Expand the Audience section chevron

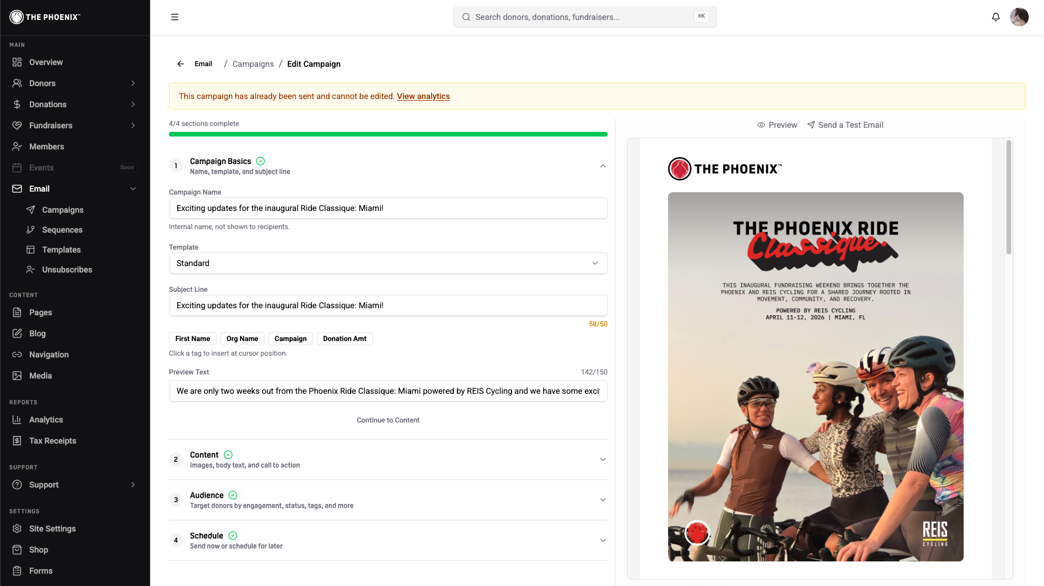tap(602, 500)
